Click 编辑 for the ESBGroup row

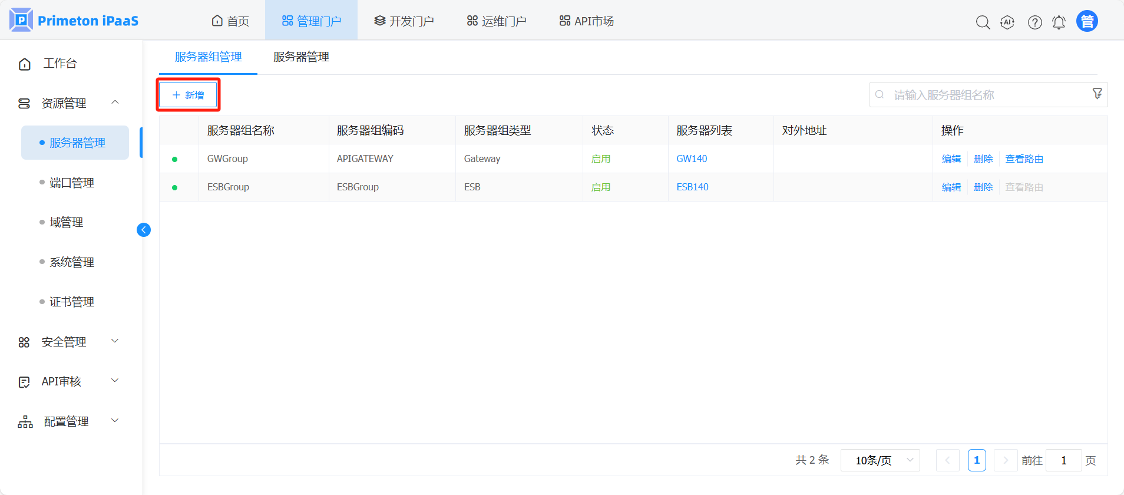point(951,187)
